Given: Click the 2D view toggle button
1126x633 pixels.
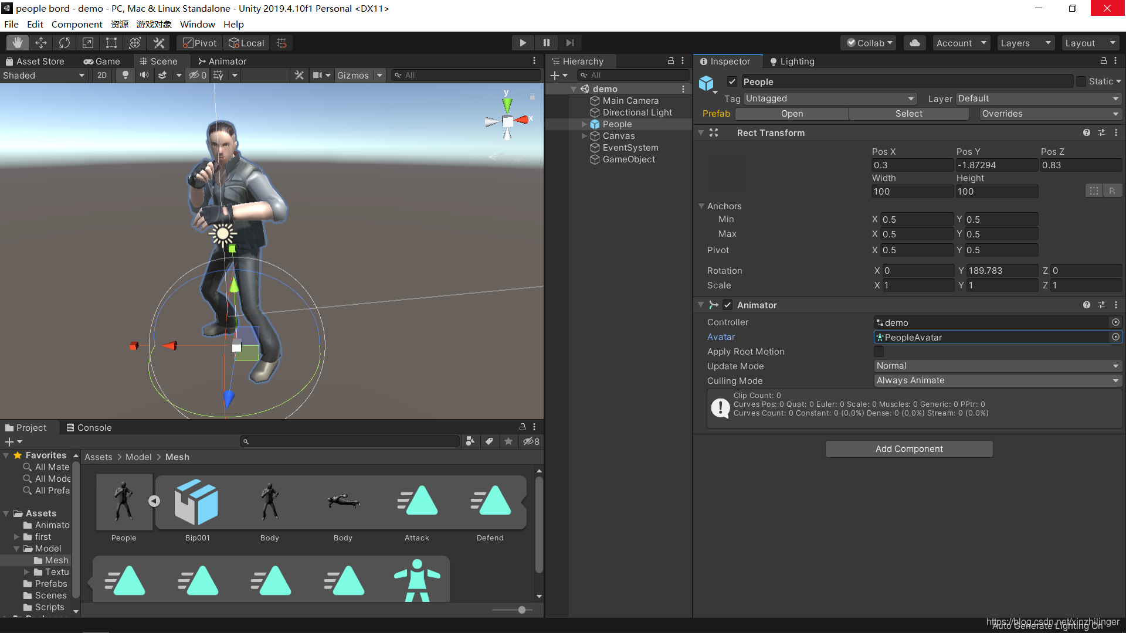Looking at the screenshot, I should [x=101, y=75].
